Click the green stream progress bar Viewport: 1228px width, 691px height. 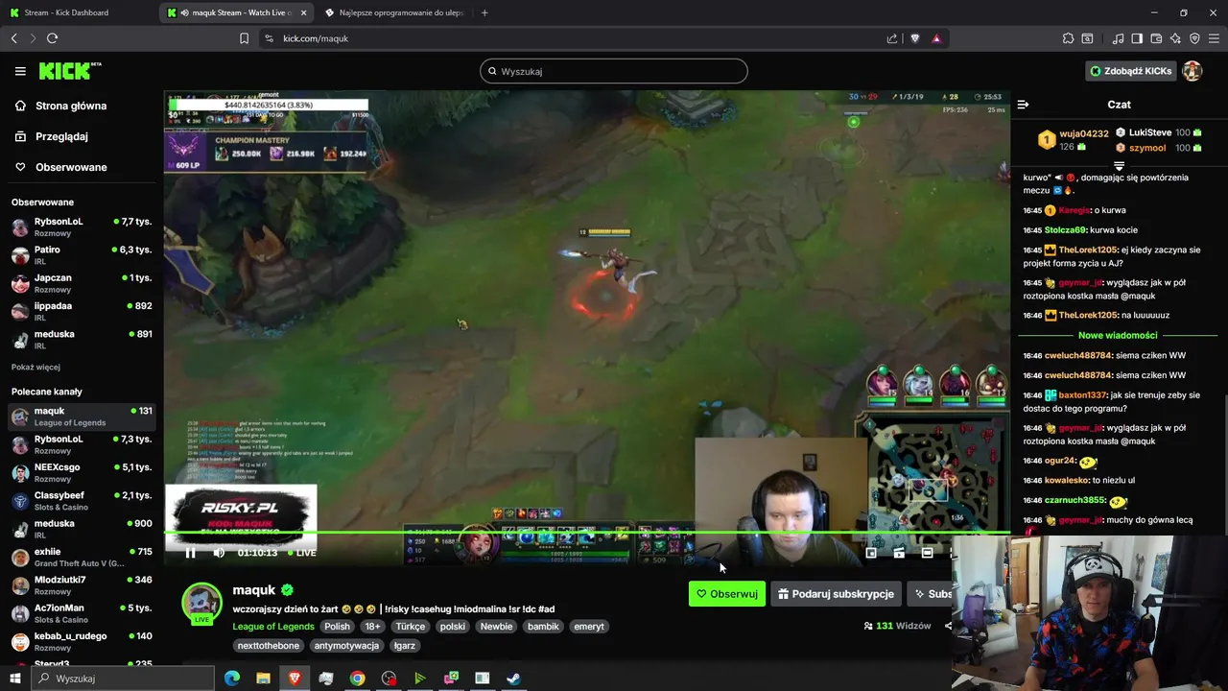point(587,533)
